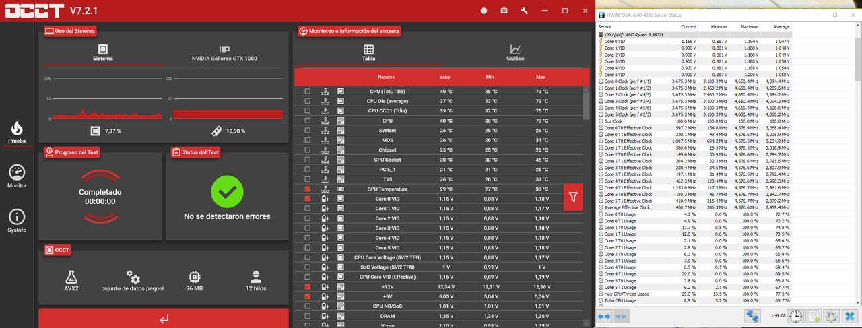The width and height of the screenshot is (862, 328).
Task: Enable checkbox for CPU Socket row
Action: coord(308,160)
